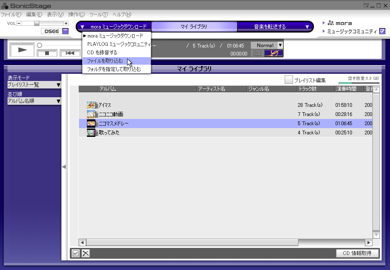Increase volume with the plus icon
Screen dimensions: 390x270
[x=66, y=23]
